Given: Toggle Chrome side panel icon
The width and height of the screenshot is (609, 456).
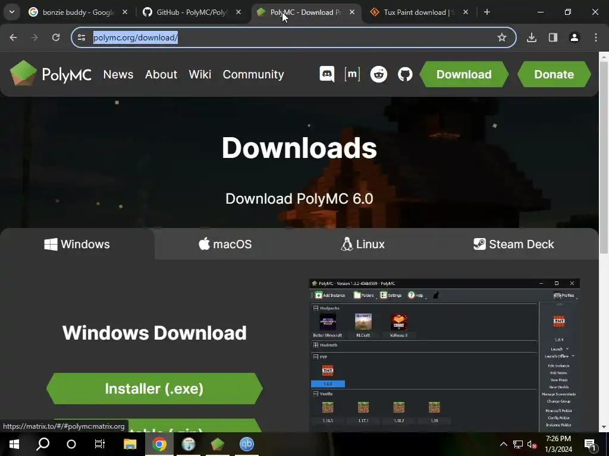Looking at the screenshot, I should (553, 37).
